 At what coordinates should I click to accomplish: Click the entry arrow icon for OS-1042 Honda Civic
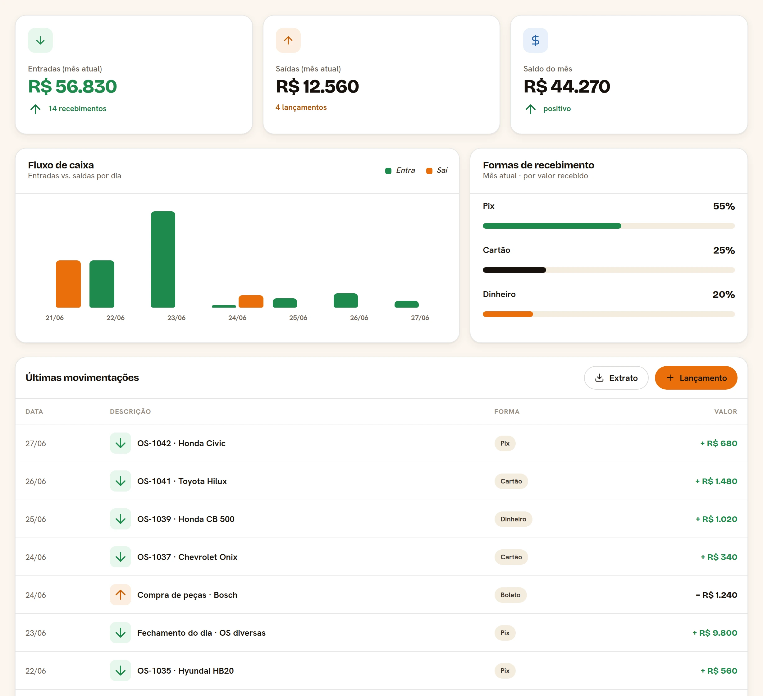click(120, 443)
